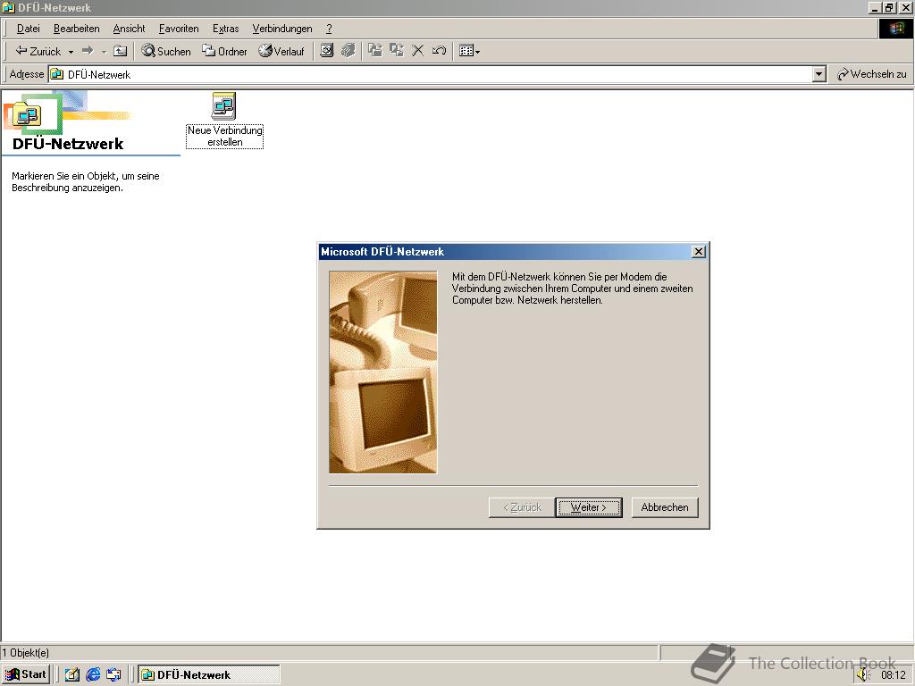Screen dimensions: 915x686
Task: Click the Zurück back arrow in toolbar
Action: click(x=38, y=51)
